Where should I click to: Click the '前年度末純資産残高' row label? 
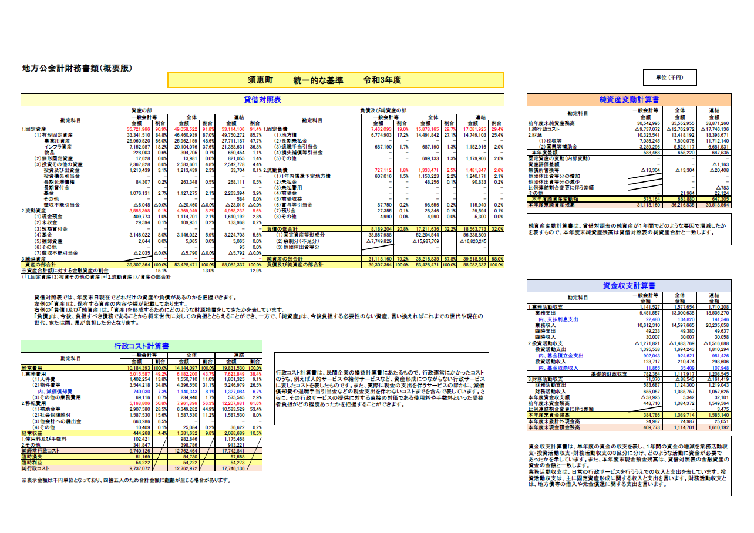(x=552, y=123)
